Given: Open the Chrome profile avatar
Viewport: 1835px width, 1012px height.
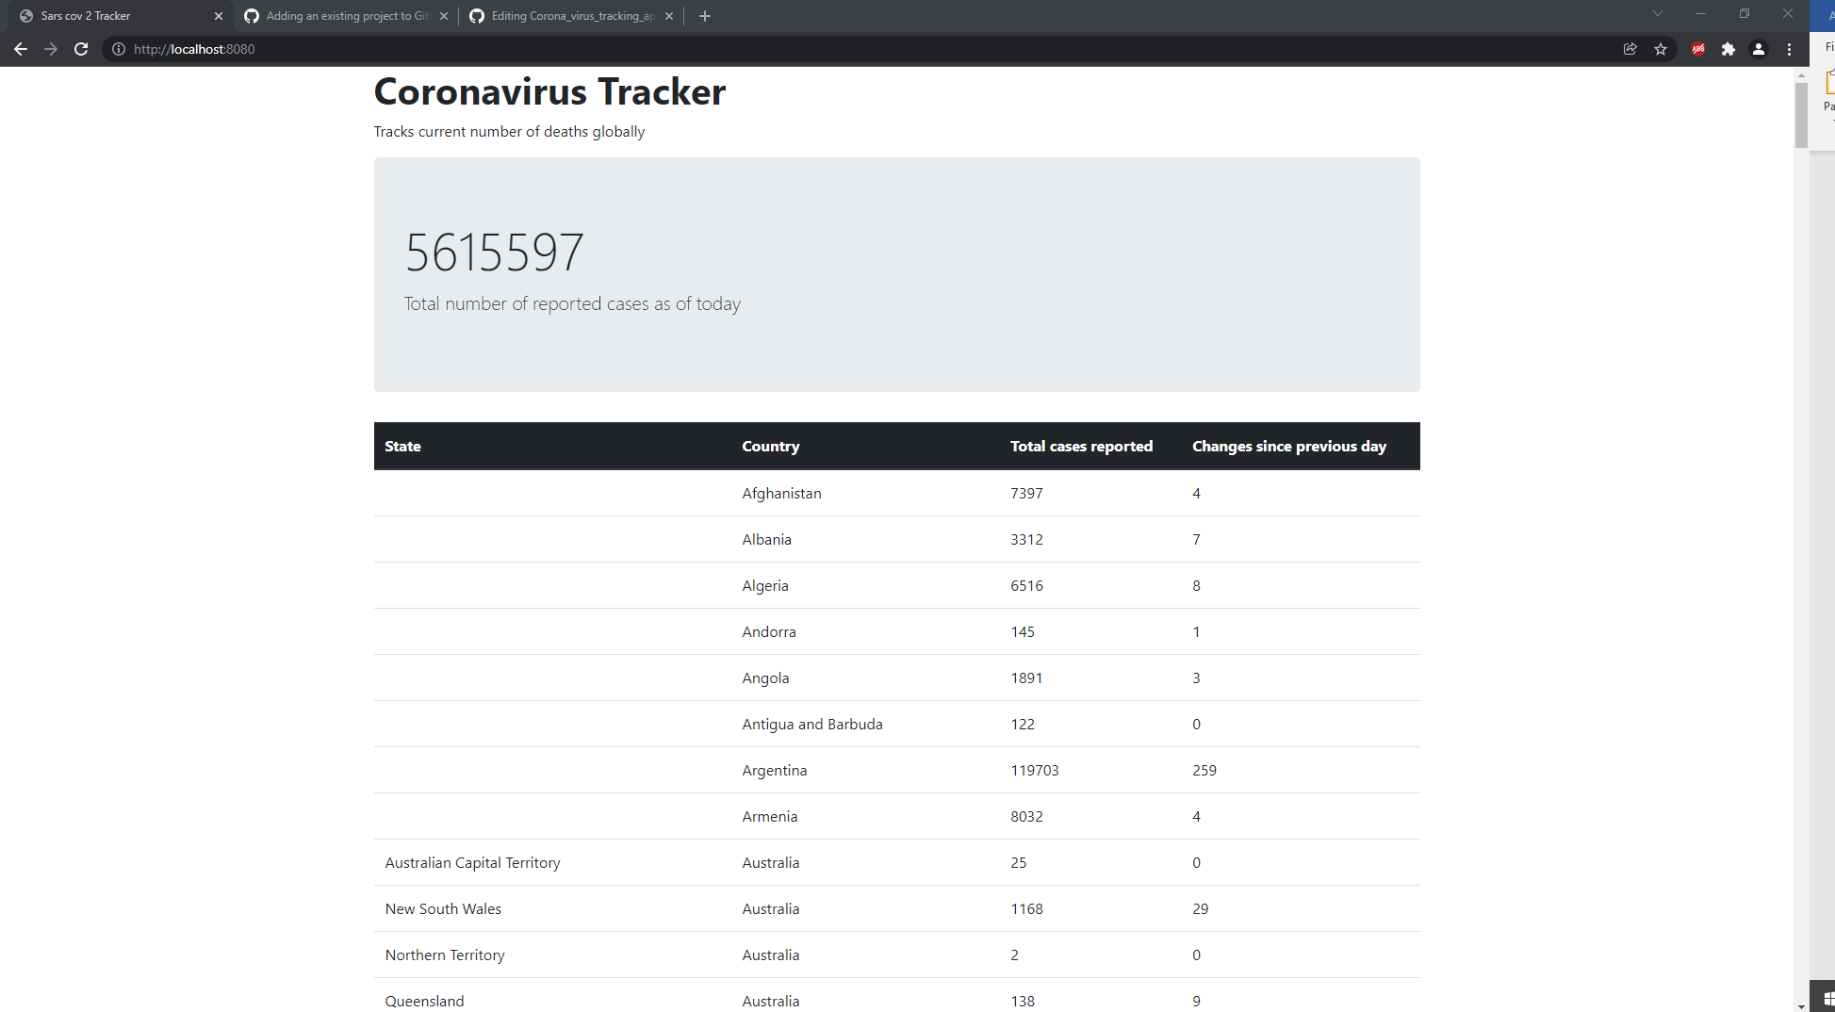Looking at the screenshot, I should tap(1759, 49).
